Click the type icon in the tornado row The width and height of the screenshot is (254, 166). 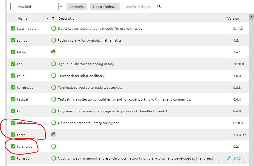(53, 158)
